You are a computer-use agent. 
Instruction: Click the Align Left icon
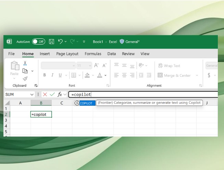point(116,75)
